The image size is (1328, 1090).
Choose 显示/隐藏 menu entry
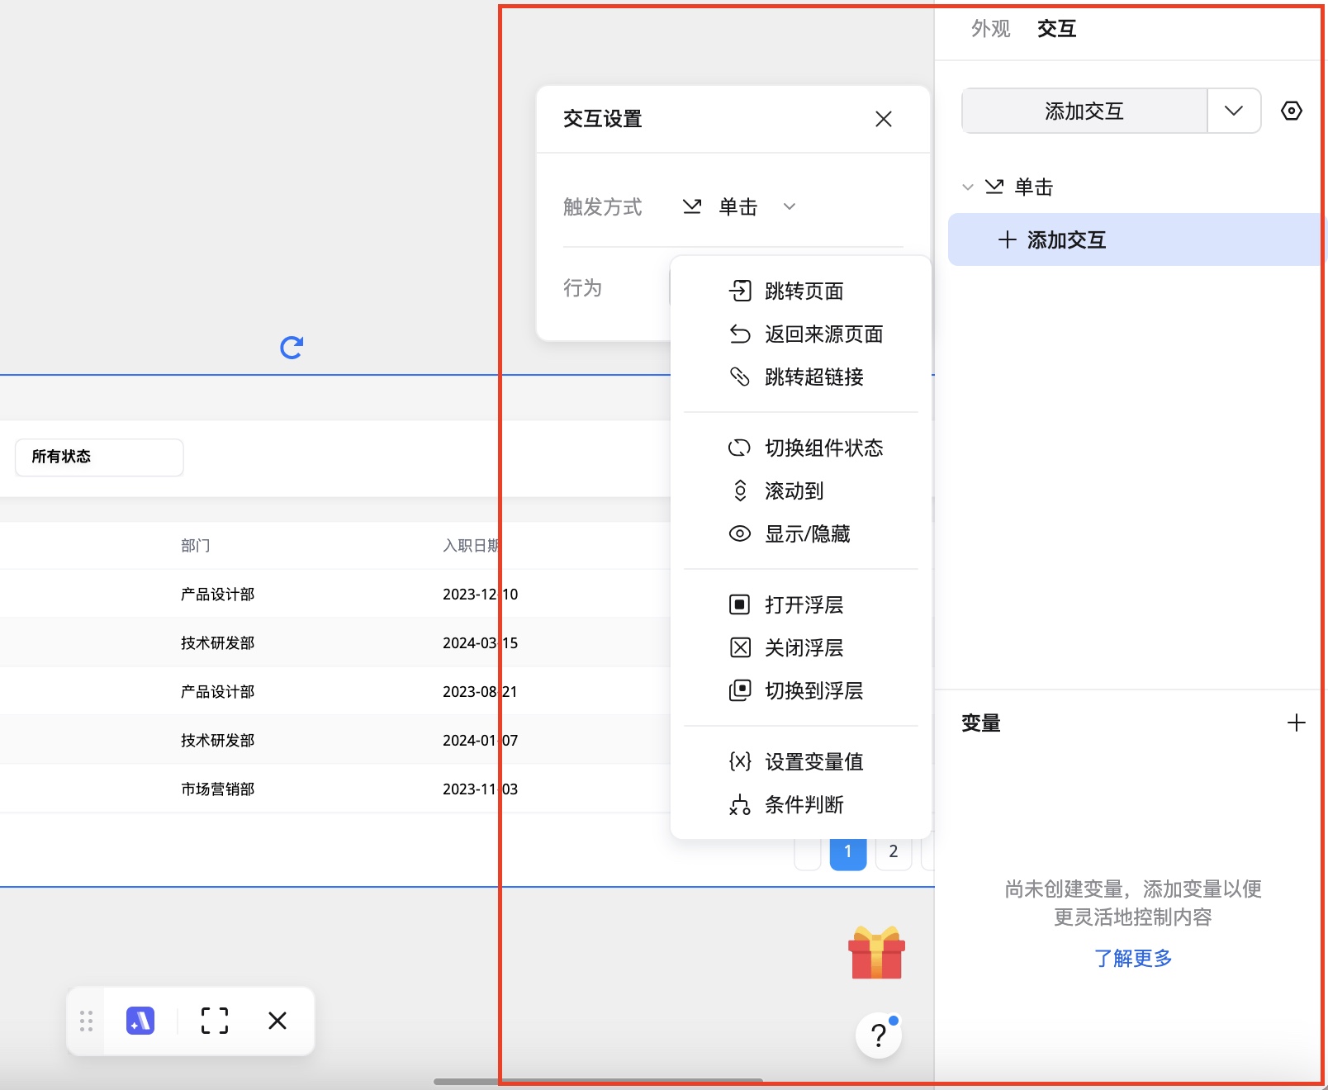[x=801, y=533]
